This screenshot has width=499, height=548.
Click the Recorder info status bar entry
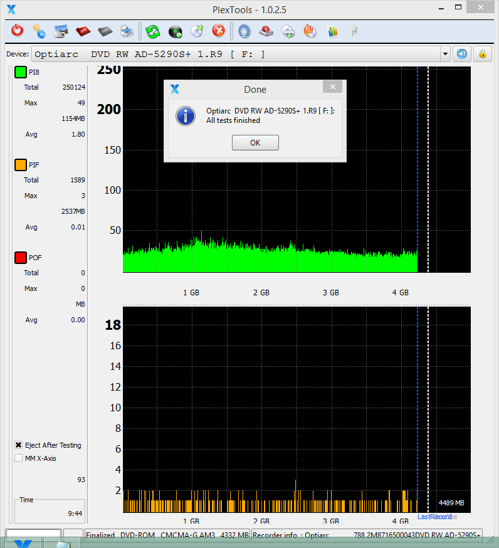[367, 535]
